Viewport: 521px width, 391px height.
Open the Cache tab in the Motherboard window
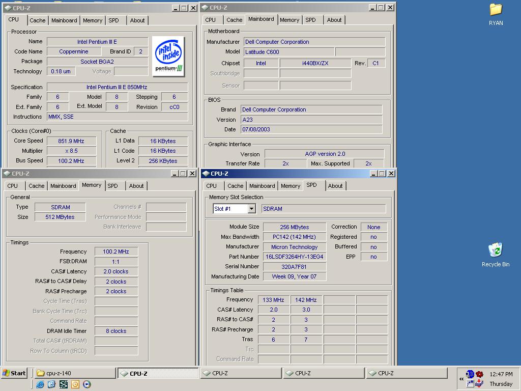pyautogui.click(x=235, y=20)
